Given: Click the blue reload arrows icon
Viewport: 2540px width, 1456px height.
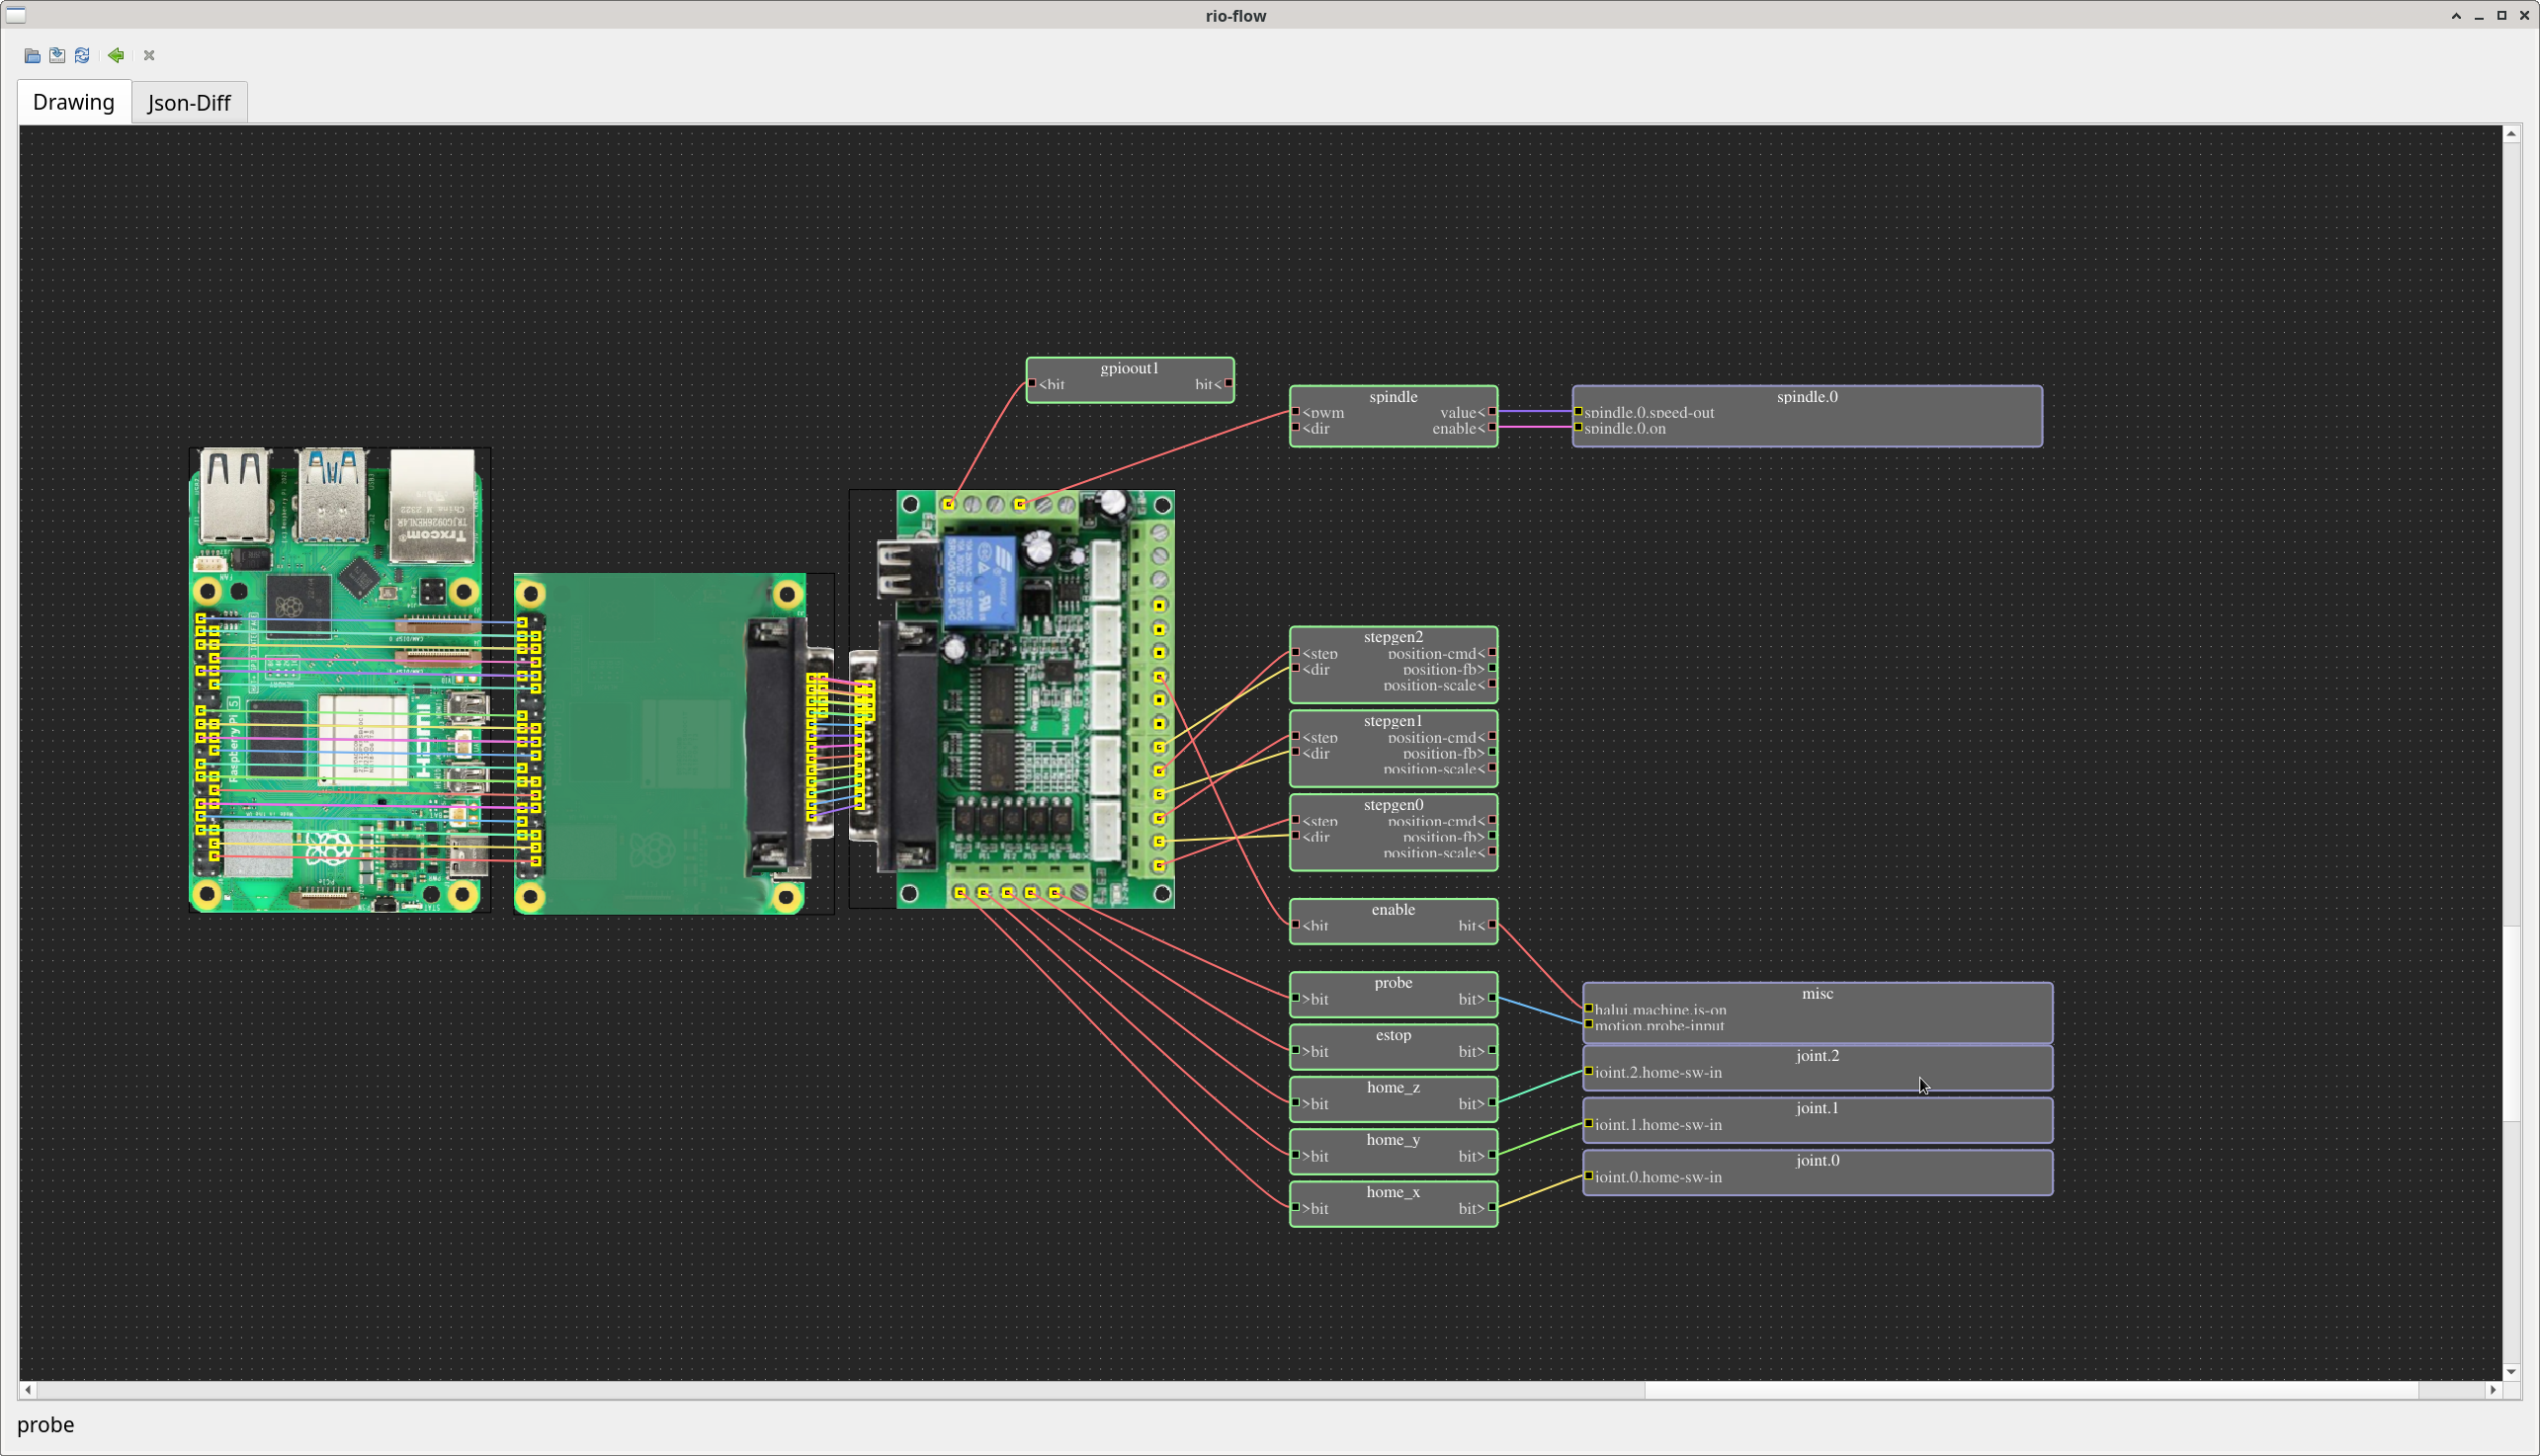Looking at the screenshot, I should click(82, 56).
